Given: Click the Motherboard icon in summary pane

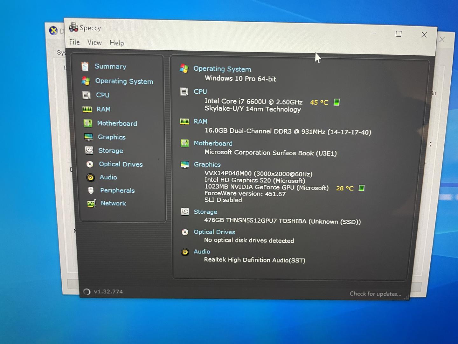Looking at the screenshot, I should tap(184, 143).
